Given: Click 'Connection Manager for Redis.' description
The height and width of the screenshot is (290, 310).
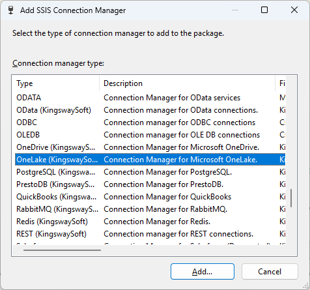Looking at the screenshot, I should [157, 222].
